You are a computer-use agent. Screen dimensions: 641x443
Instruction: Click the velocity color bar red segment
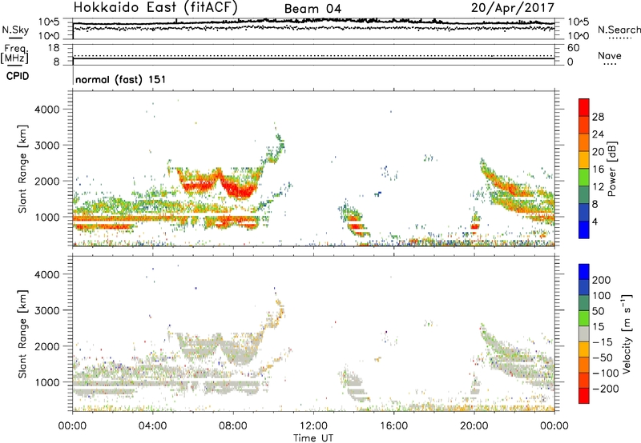point(584,396)
